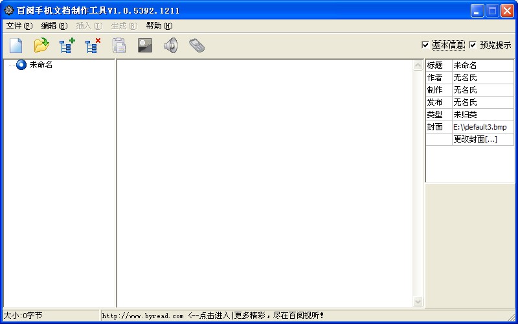518x324 pixels.
Task: Edit the 标题 value field 未命名
Action: (x=482, y=65)
